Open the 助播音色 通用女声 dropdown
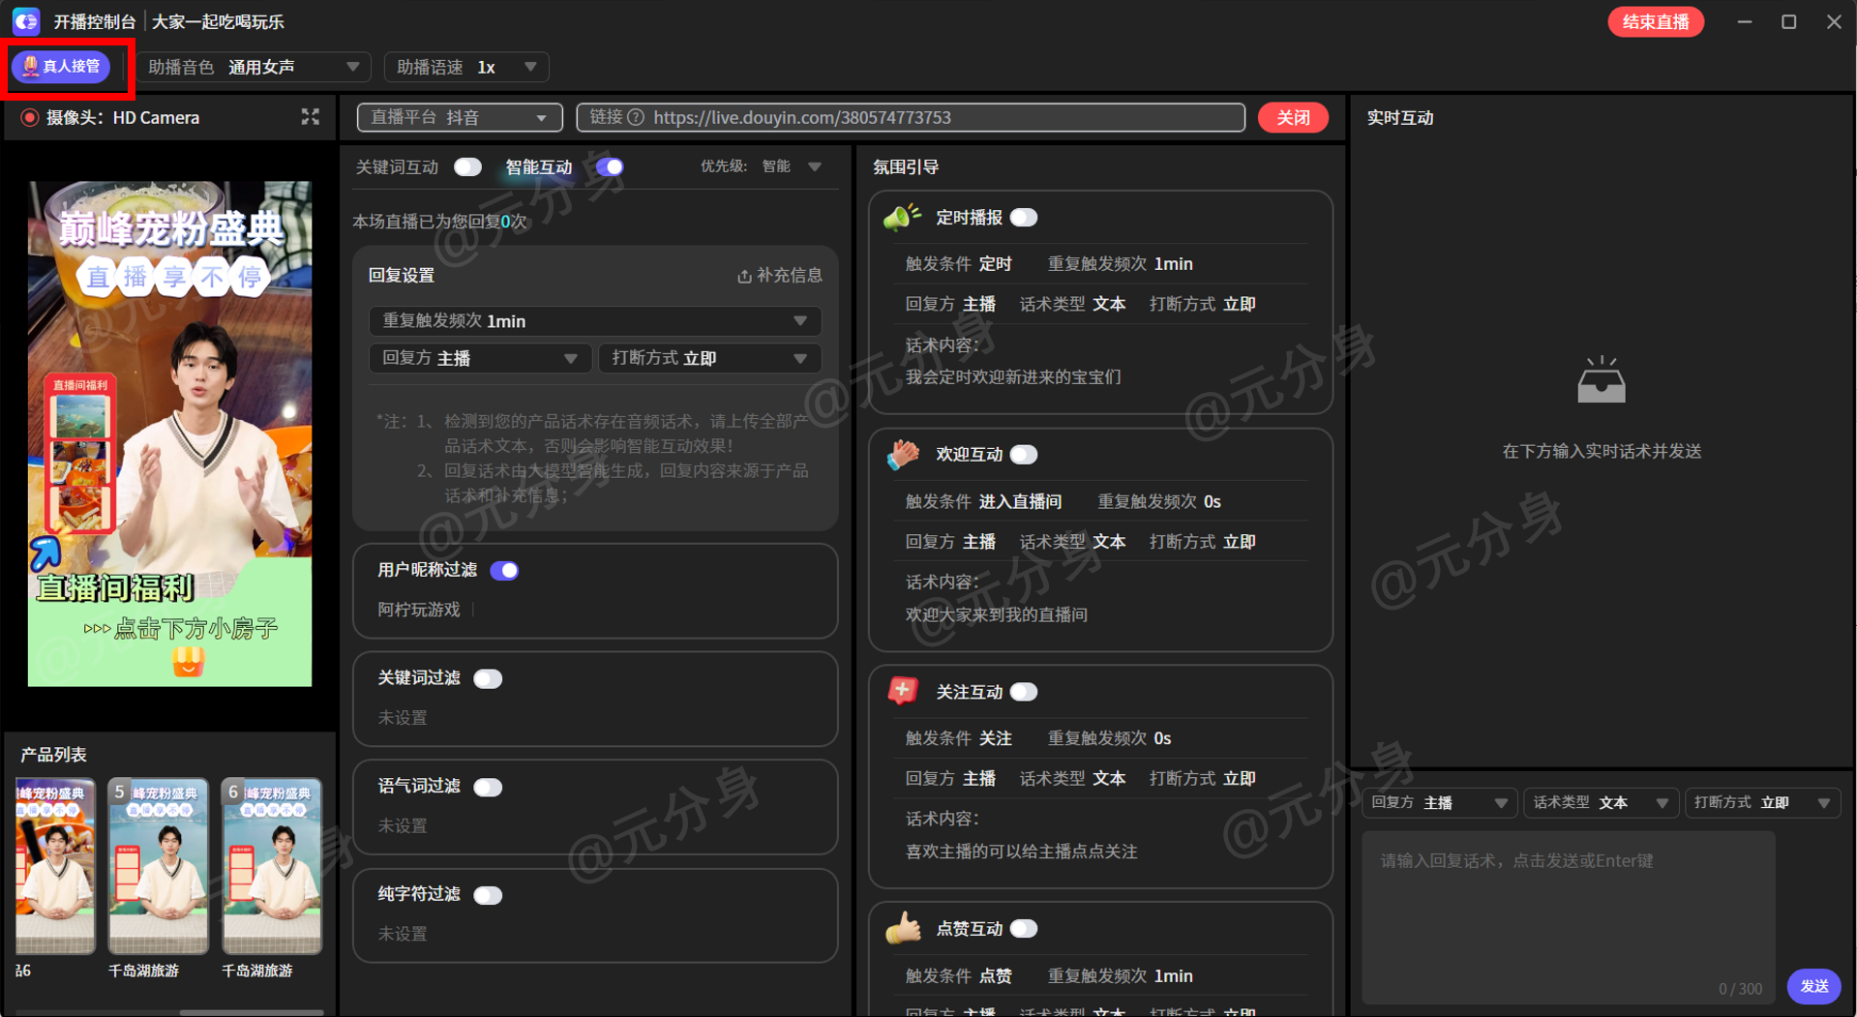The width and height of the screenshot is (1857, 1017). click(255, 67)
